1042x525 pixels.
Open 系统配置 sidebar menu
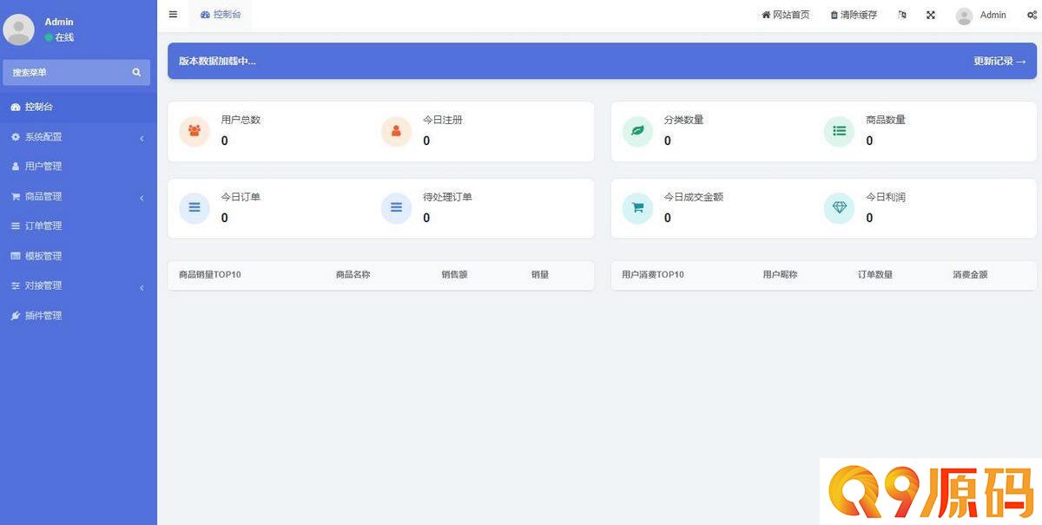(78, 137)
